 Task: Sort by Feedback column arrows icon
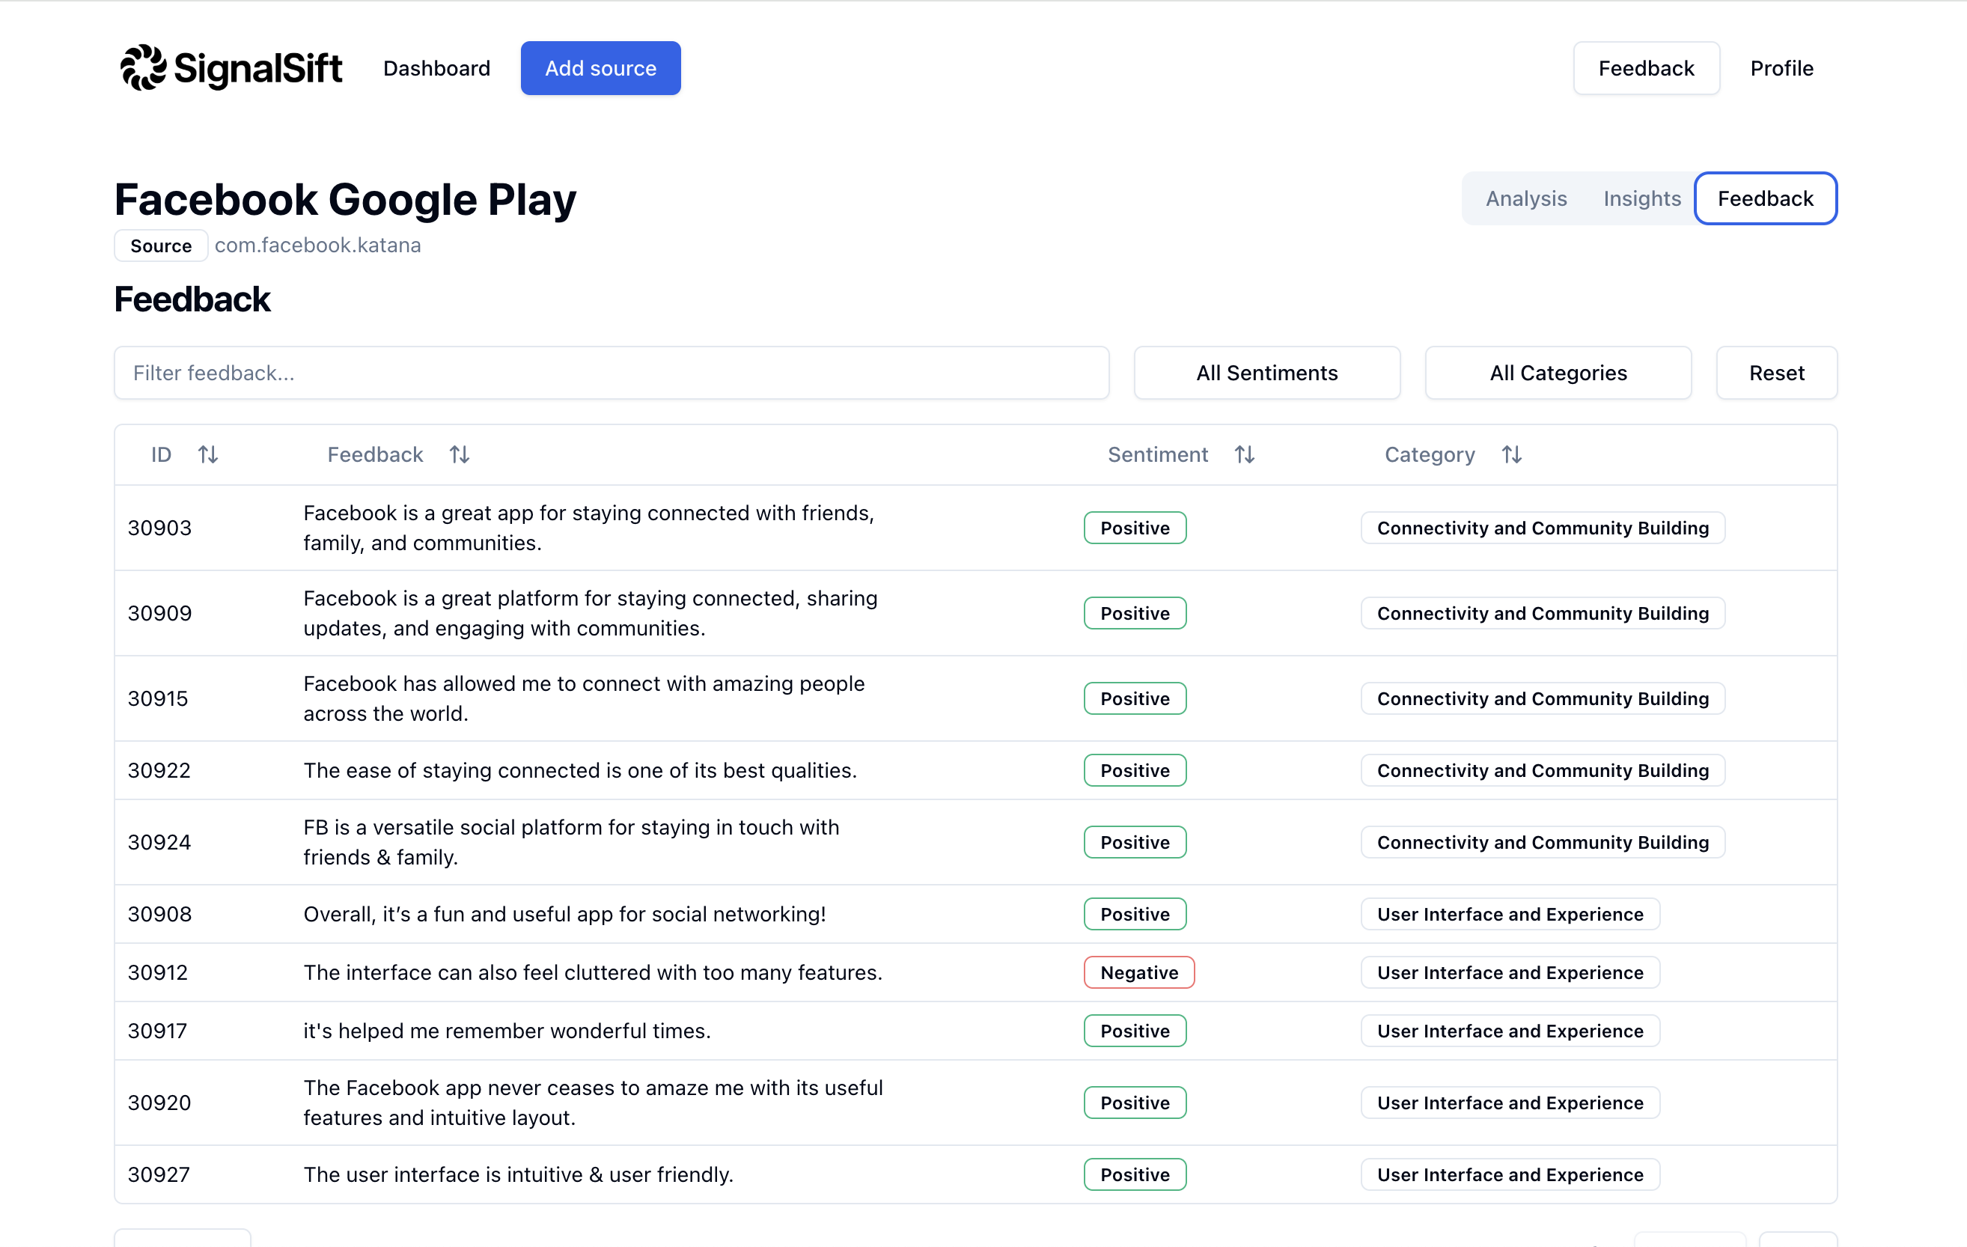(x=460, y=454)
